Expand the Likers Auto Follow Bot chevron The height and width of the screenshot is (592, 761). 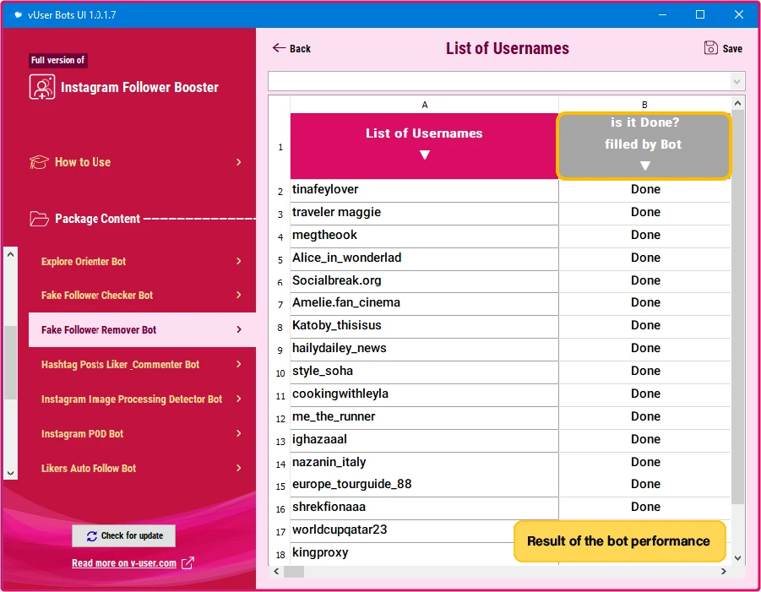pyautogui.click(x=238, y=468)
